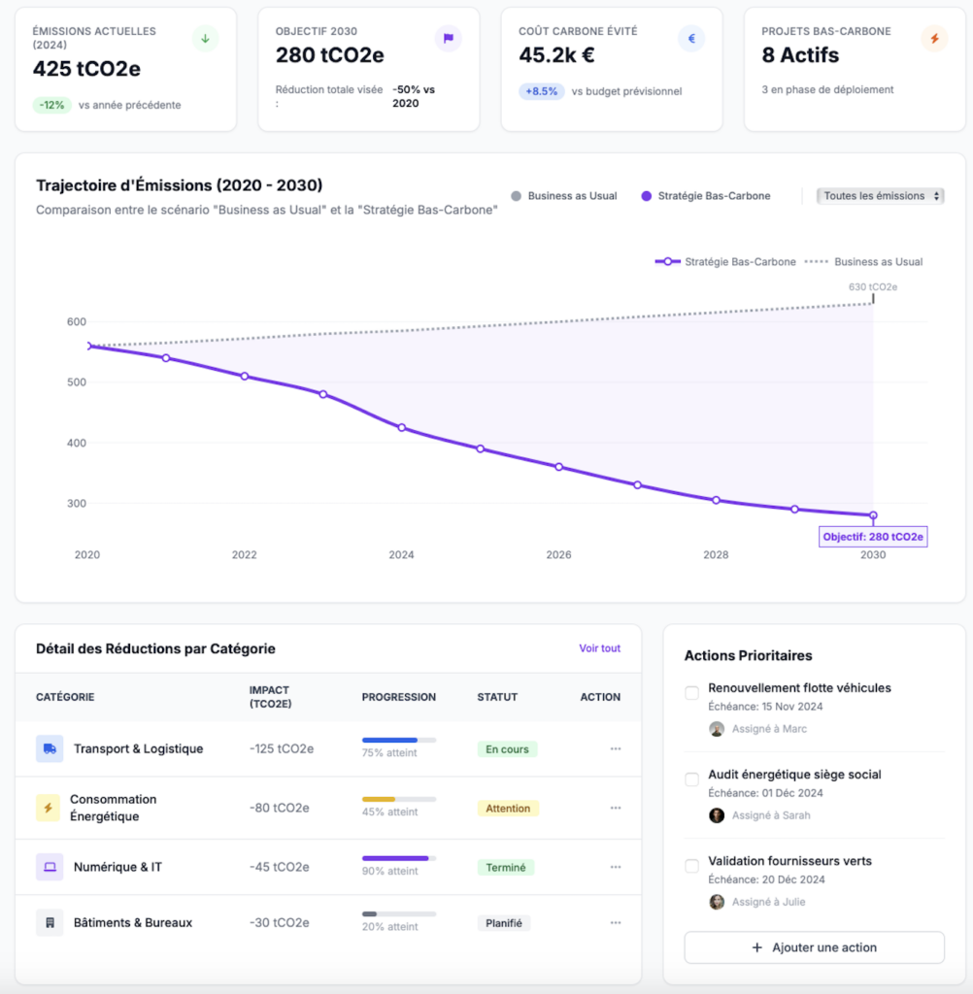Open the action menu for Transport & Logistique row
This screenshot has height=994, width=973.
tap(615, 748)
